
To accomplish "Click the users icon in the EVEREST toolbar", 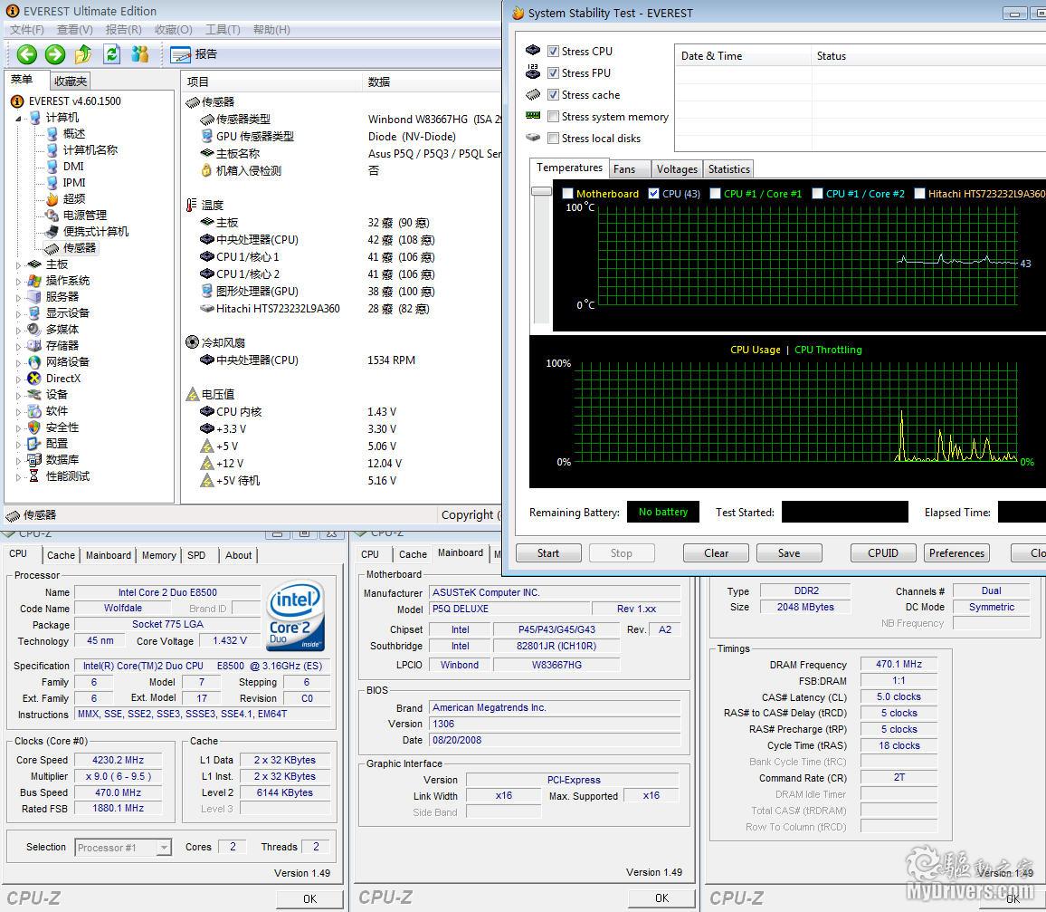I will [140, 54].
